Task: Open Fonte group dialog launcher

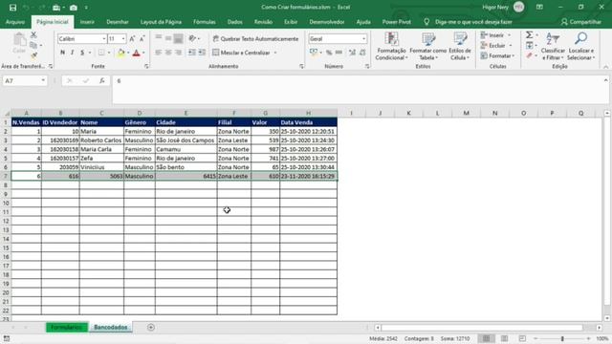Action: [x=146, y=66]
